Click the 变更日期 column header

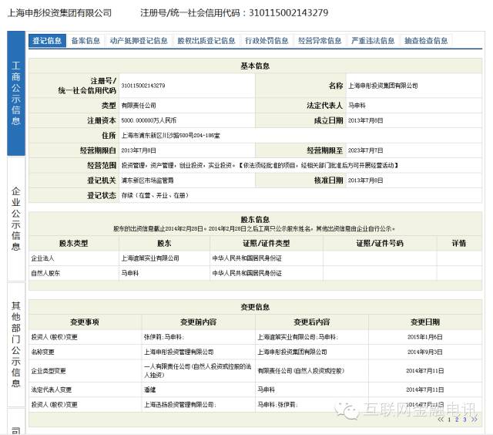425,322
